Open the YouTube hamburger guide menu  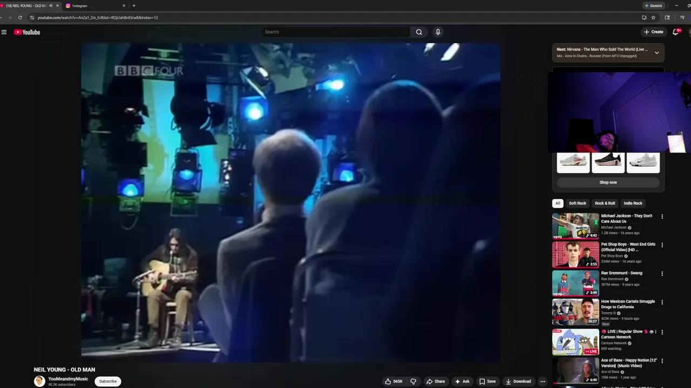click(x=4, y=32)
